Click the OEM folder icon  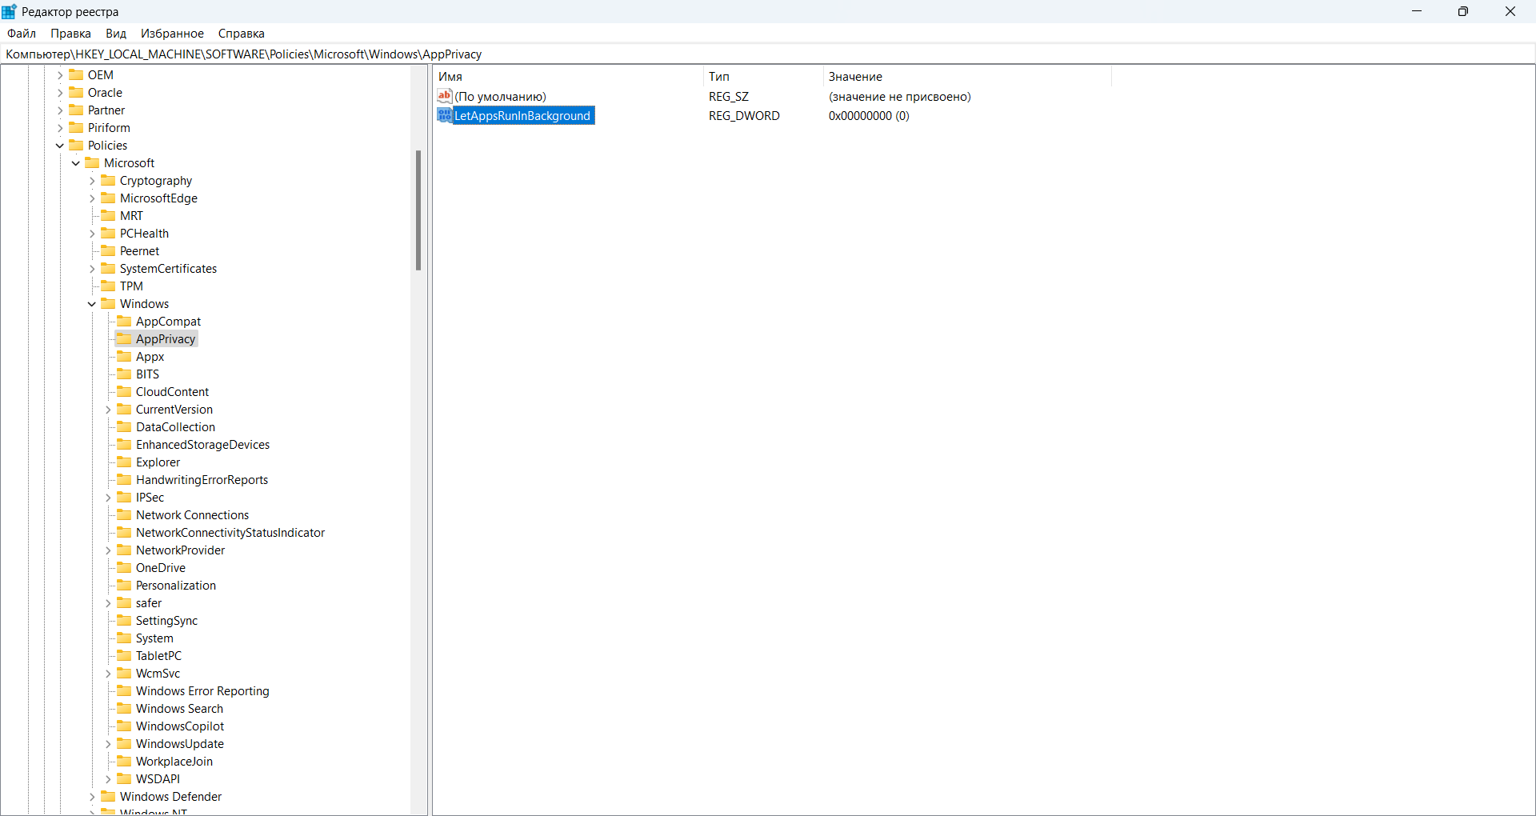76,74
